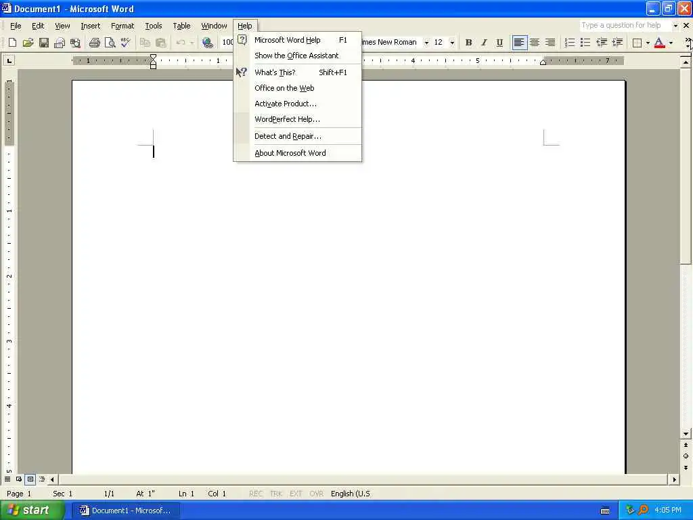Click the Insert Hyperlink globe icon
Image resolution: width=693 pixels, height=520 pixels.
click(x=207, y=43)
